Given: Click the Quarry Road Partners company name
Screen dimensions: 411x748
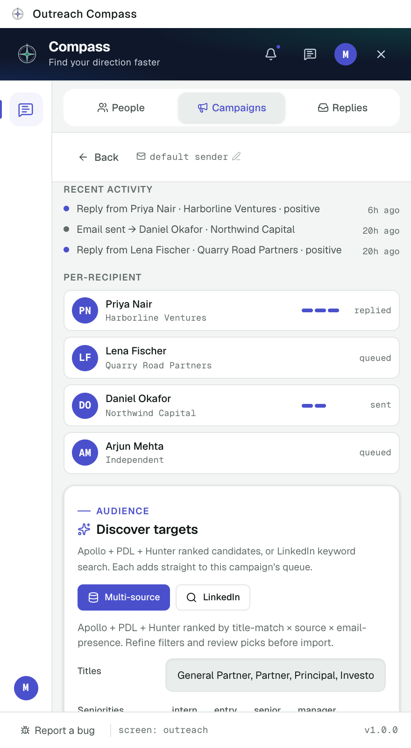Looking at the screenshot, I should tap(159, 366).
